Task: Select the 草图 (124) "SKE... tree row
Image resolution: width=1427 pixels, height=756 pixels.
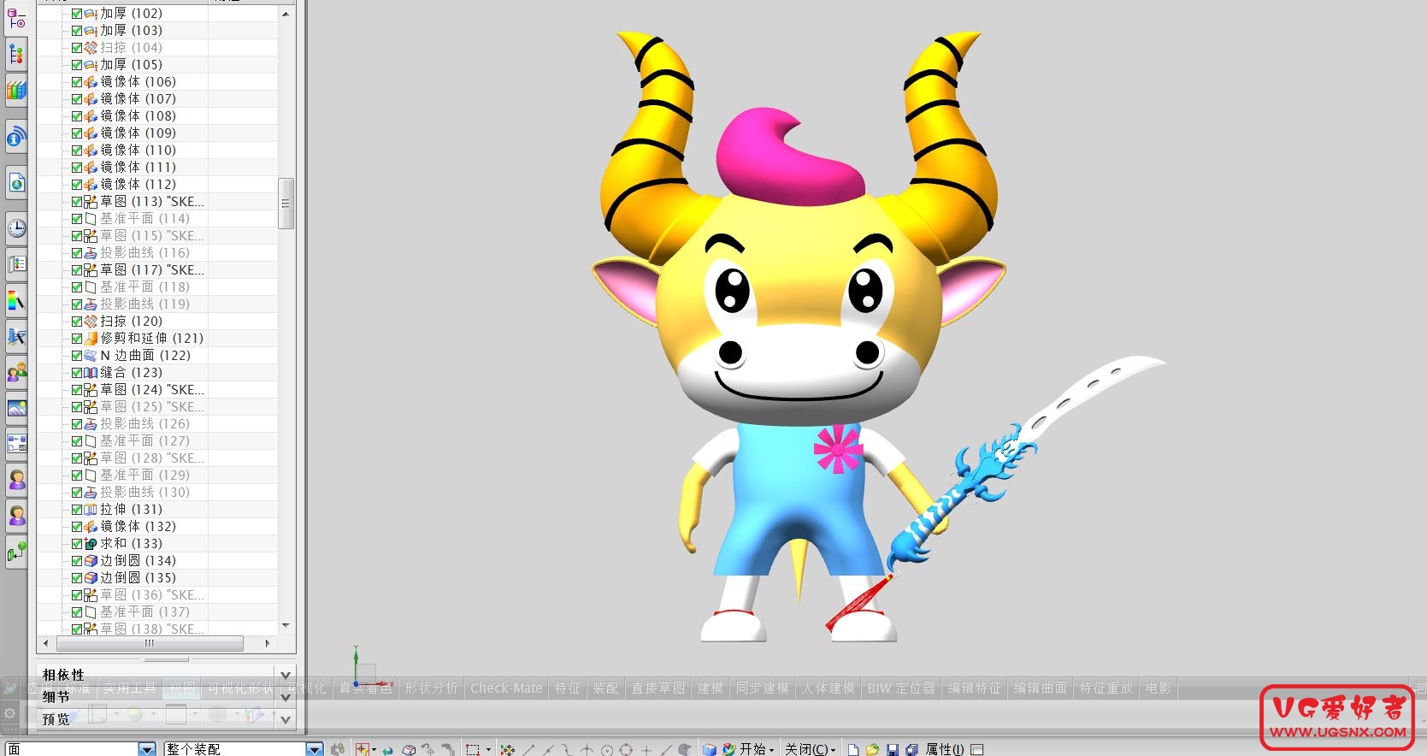Action: point(157,390)
